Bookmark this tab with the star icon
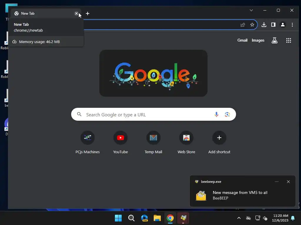 click(x=252, y=25)
